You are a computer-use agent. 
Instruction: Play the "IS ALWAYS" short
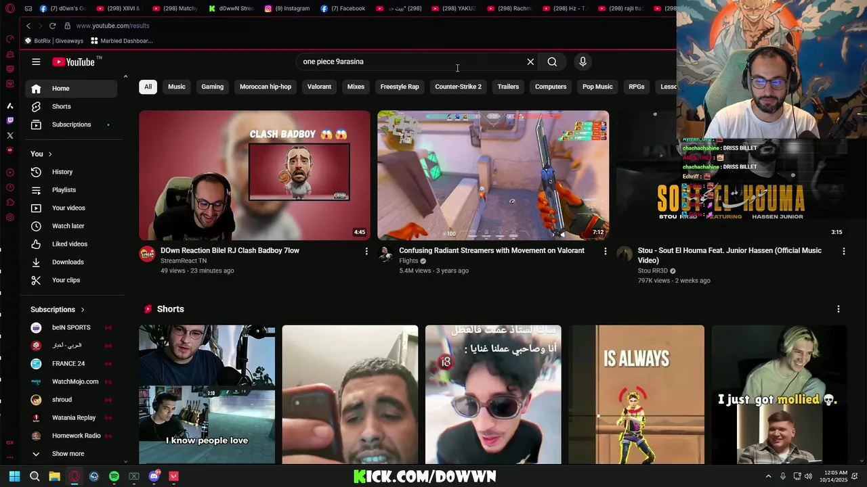click(636, 395)
